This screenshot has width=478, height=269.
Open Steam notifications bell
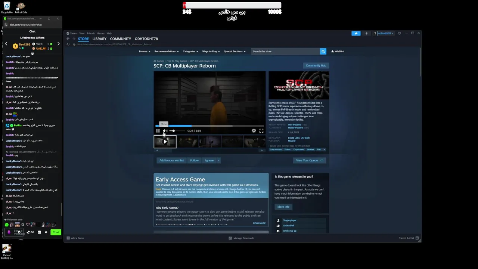pyautogui.click(x=366, y=33)
